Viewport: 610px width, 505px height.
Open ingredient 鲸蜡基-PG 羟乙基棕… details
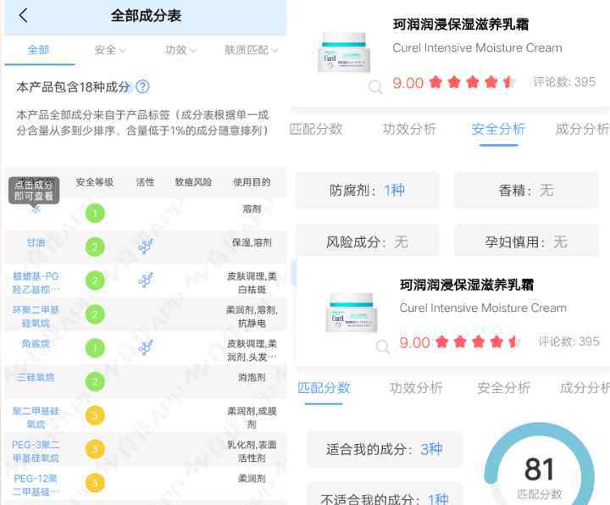(x=36, y=283)
